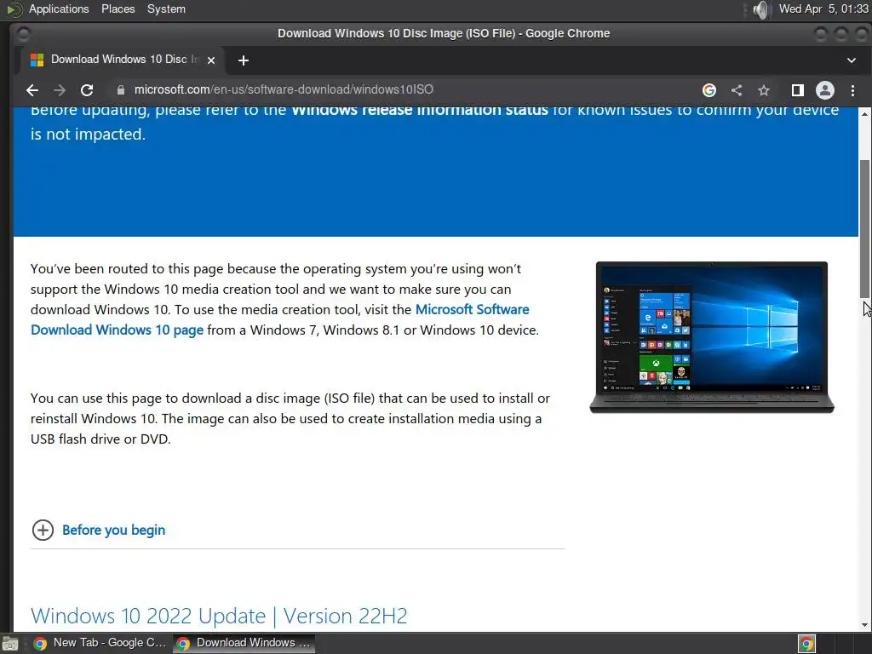The image size is (872, 654).
Task: Reload the current page
Action: pos(87,90)
